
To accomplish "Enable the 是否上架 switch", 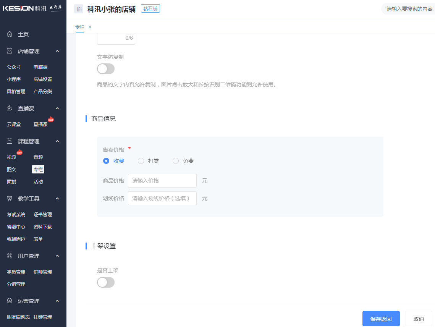I will click(105, 282).
